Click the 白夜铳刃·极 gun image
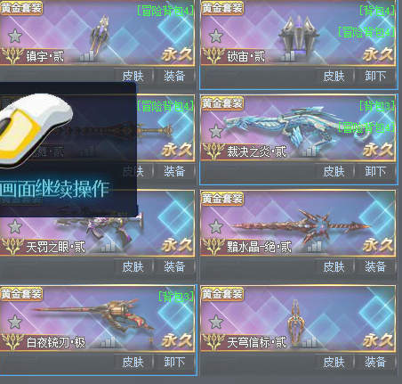 point(93,319)
